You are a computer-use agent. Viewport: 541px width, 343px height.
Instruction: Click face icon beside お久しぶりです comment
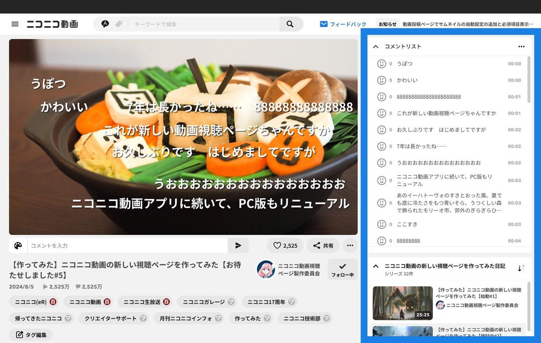pyautogui.click(x=381, y=130)
